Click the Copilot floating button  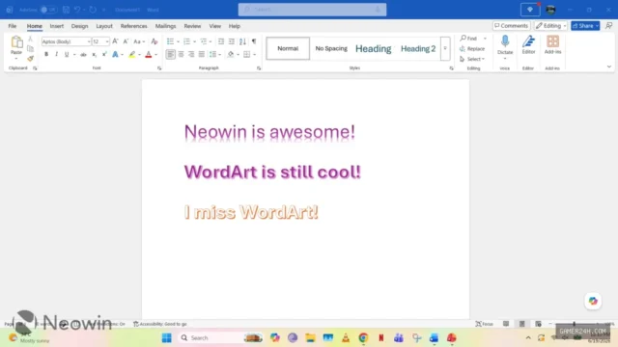click(x=593, y=301)
